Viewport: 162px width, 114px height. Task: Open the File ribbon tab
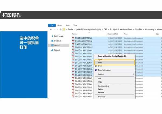(51, 25)
